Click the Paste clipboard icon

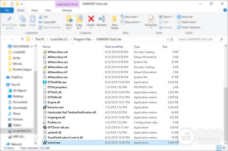[32, 19]
